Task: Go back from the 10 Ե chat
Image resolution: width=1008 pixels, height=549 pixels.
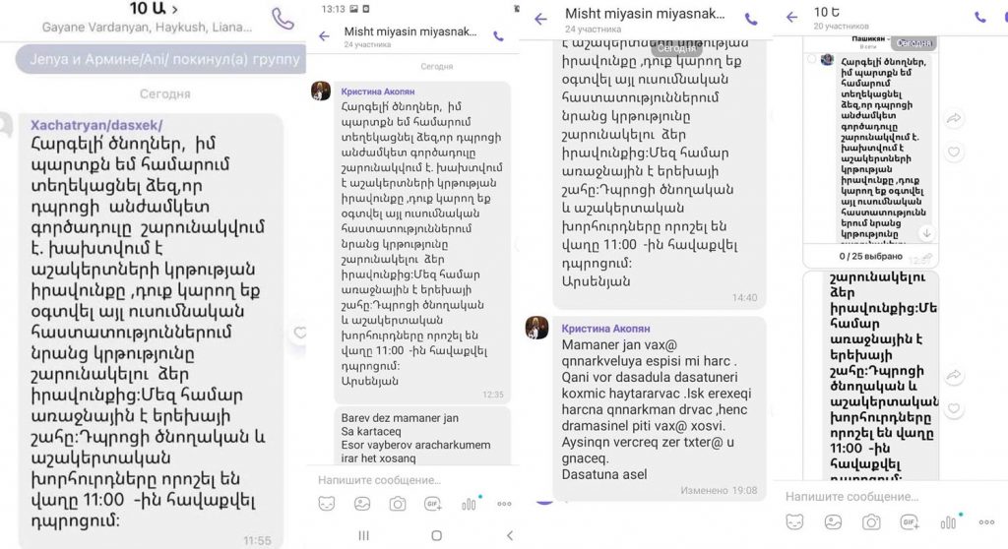Action: [791, 18]
